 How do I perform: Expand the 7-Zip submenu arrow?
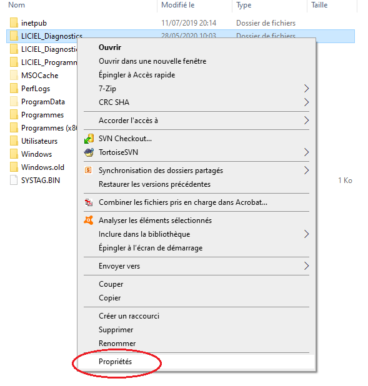coord(306,88)
